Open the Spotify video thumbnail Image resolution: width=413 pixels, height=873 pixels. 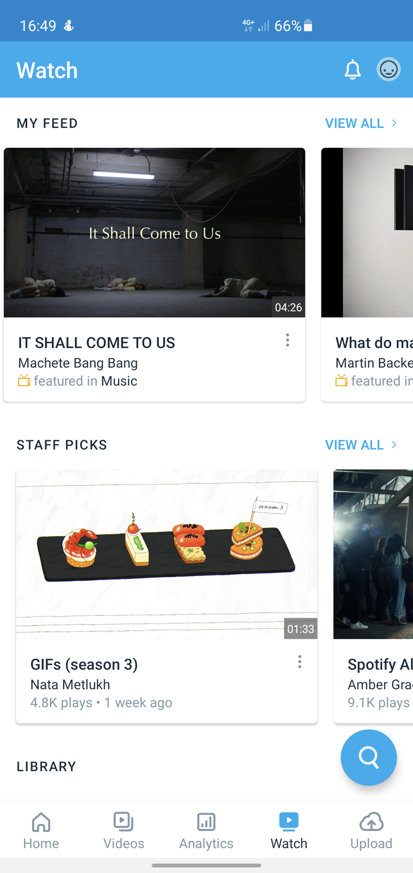tap(373, 554)
